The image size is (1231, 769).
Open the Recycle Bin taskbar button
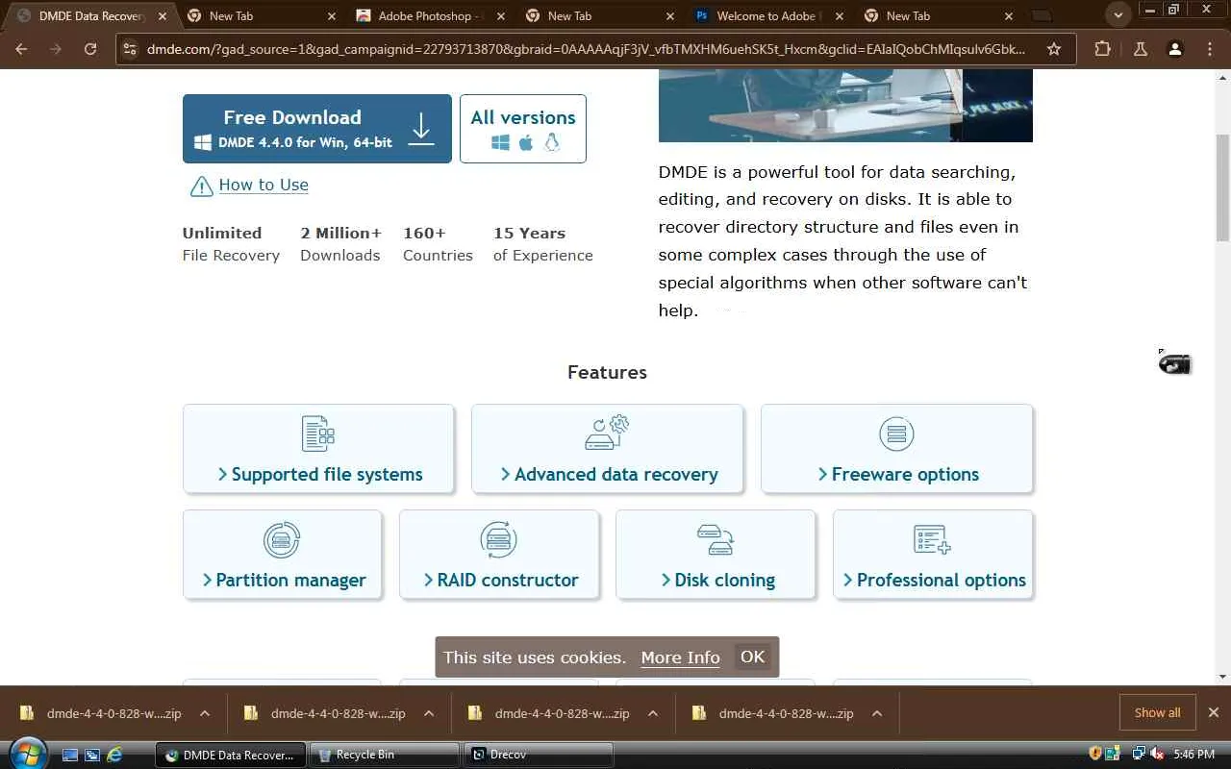click(x=384, y=755)
